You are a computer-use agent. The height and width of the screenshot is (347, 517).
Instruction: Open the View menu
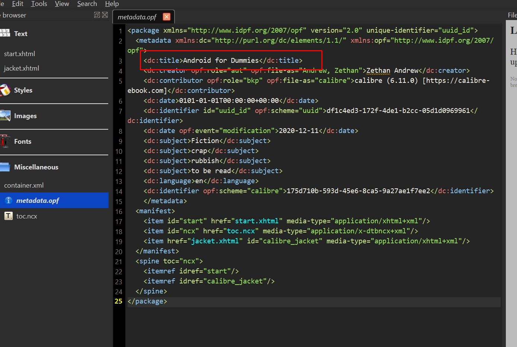tap(62, 4)
